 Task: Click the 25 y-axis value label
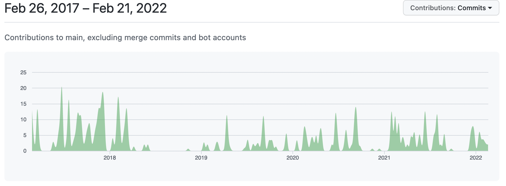pos(23,72)
